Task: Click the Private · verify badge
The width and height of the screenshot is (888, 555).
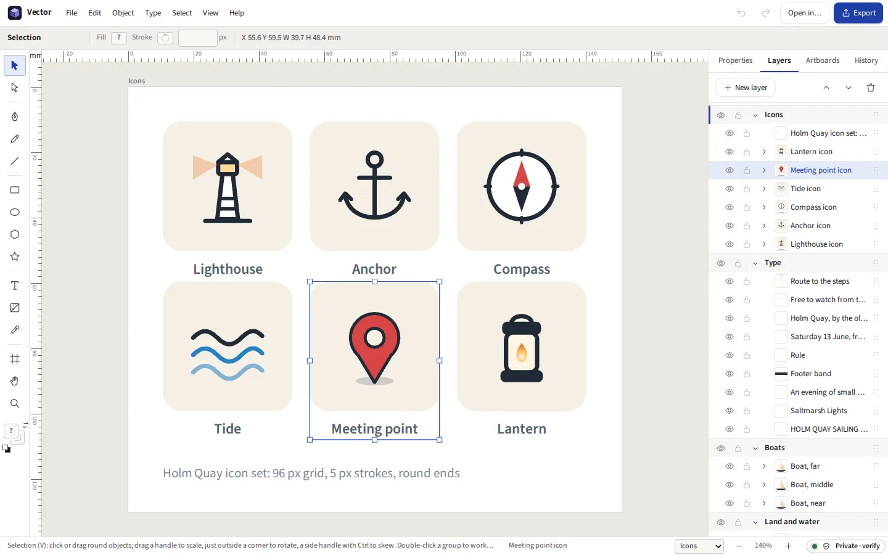Action: pyautogui.click(x=846, y=546)
